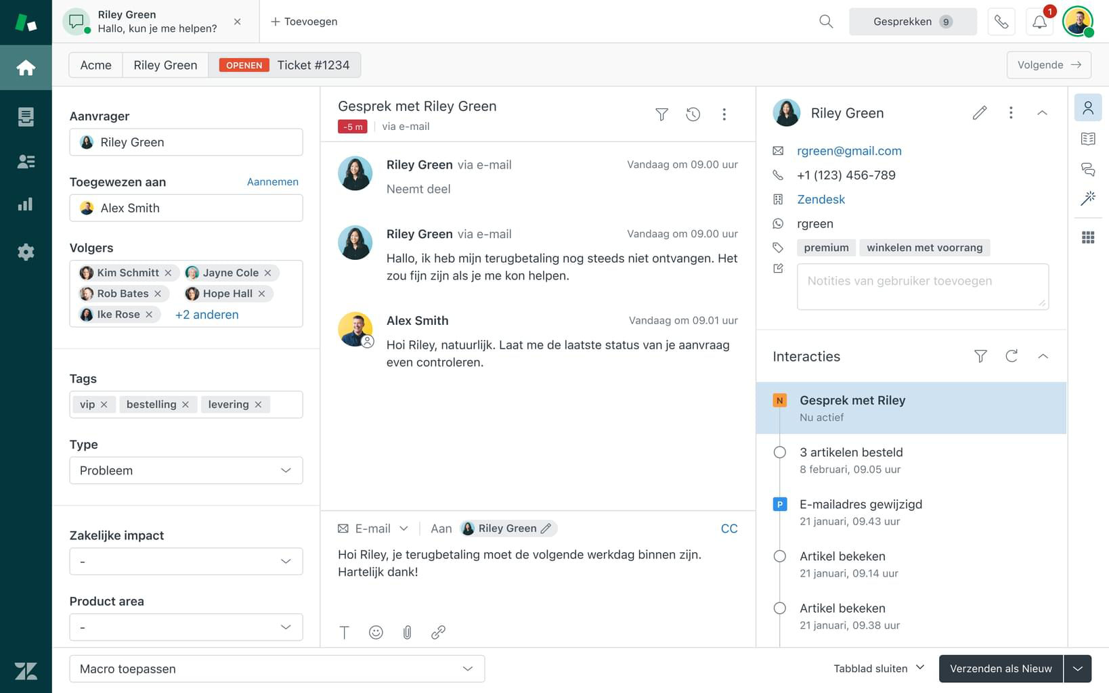Collapse the Interacties section
The image size is (1109, 693).
click(1043, 356)
